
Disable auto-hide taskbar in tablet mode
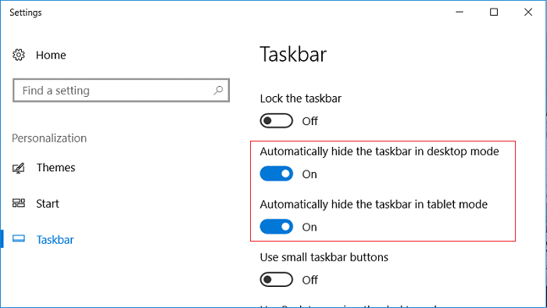(x=277, y=227)
